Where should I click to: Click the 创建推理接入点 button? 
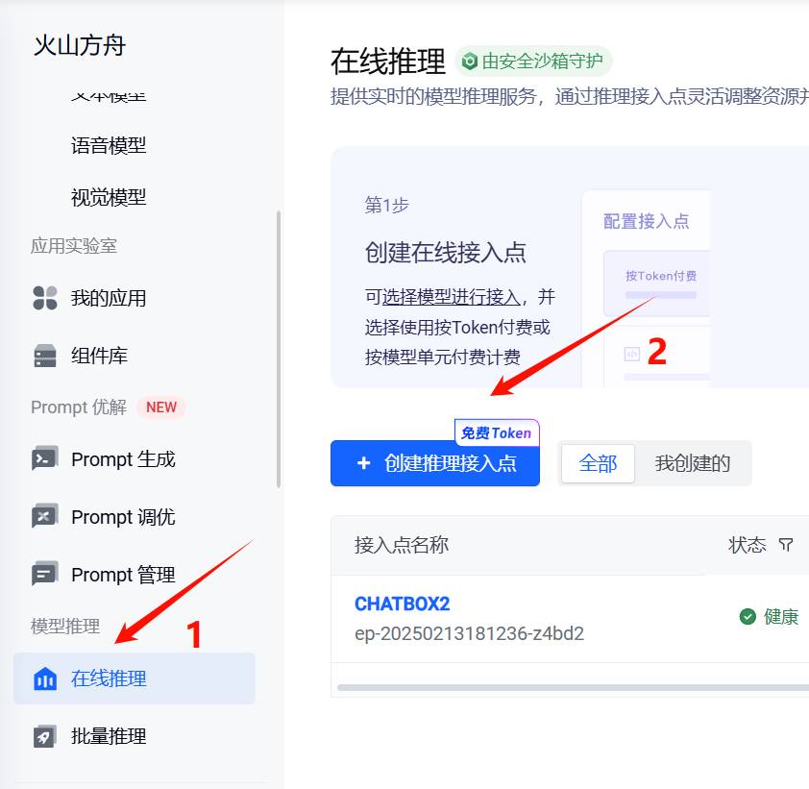[x=435, y=463]
